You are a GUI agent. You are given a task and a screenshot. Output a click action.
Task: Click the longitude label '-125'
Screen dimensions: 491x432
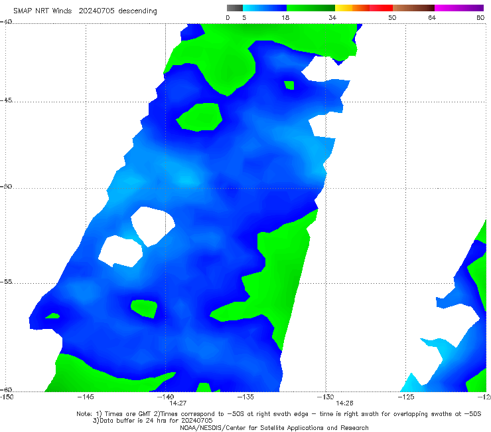tap(406, 397)
